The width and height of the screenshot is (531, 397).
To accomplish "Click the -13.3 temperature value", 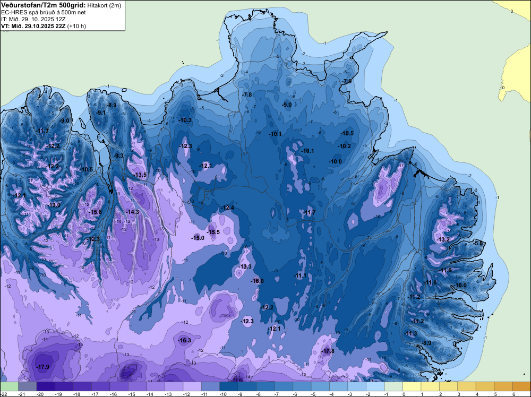I will click(x=245, y=266).
